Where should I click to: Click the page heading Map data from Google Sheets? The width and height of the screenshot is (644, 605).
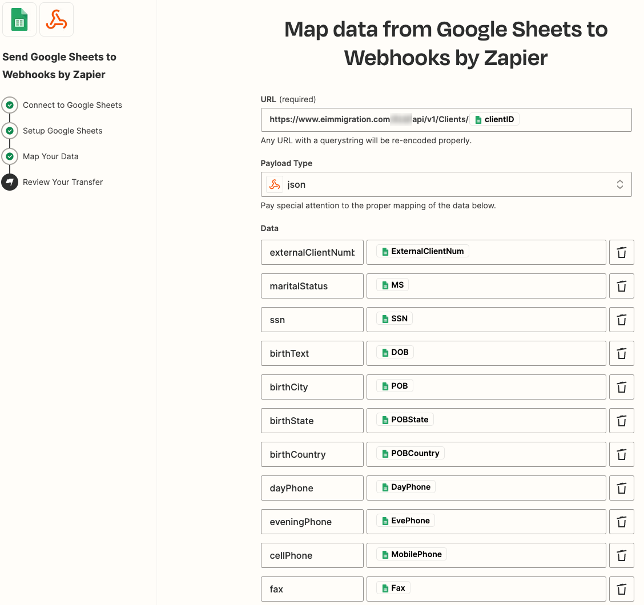click(446, 43)
